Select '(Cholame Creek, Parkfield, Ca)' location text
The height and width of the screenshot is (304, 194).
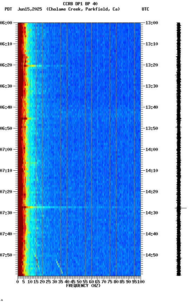coord(83,9)
